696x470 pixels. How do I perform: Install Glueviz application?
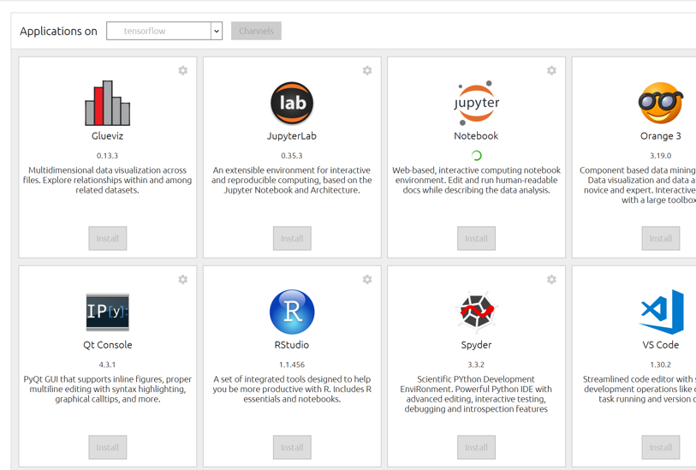108,239
